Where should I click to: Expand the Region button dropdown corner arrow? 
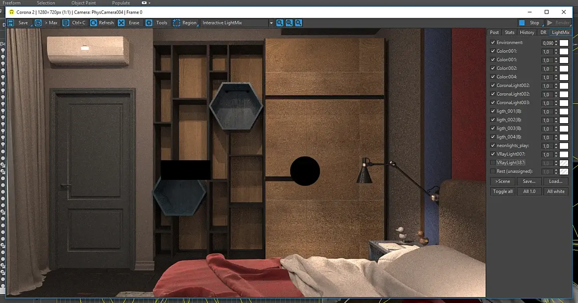(x=197, y=25)
